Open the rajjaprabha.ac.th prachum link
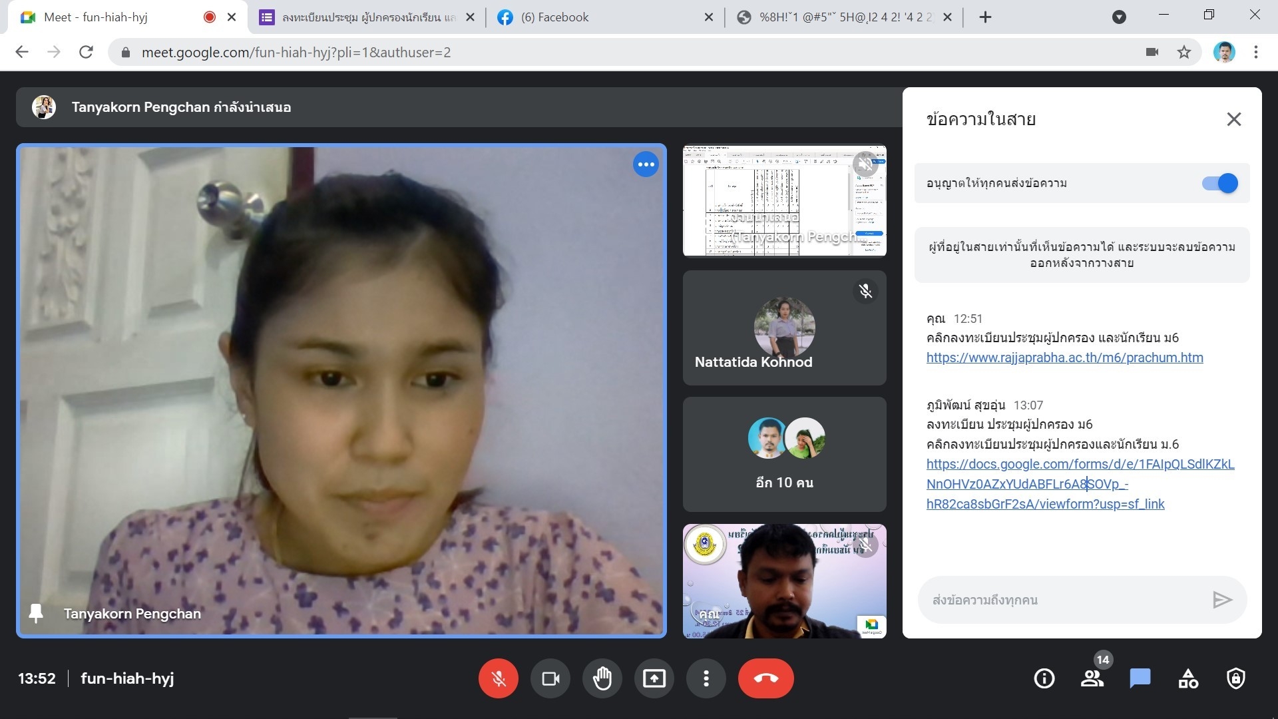The image size is (1278, 719). [1064, 358]
